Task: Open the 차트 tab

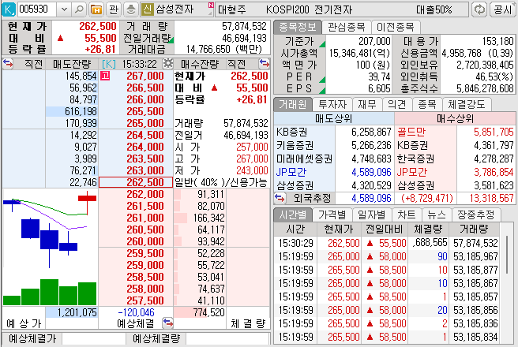Action: coord(407,215)
